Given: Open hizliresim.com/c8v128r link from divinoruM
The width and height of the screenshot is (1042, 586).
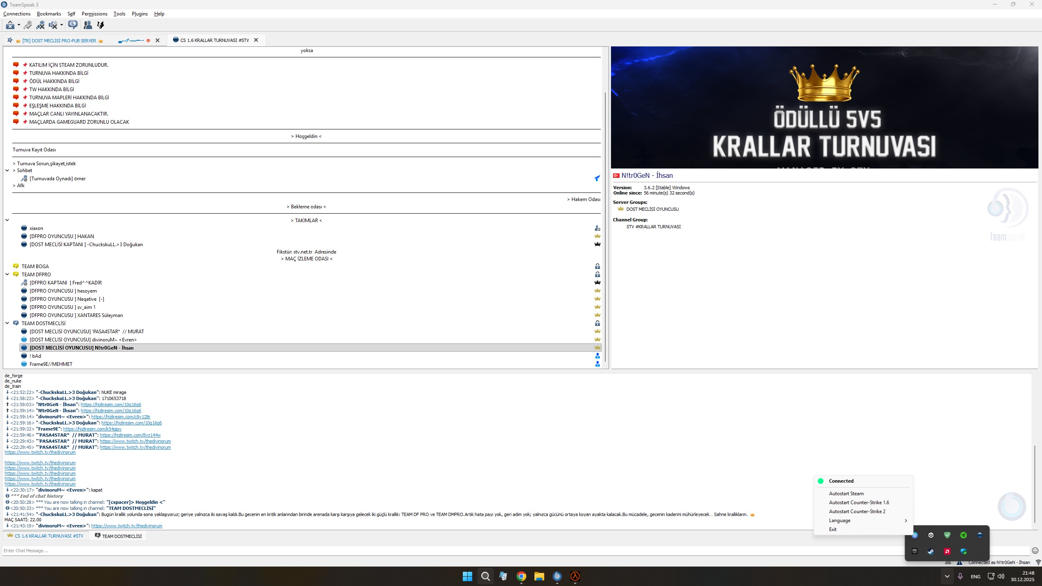Looking at the screenshot, I should 121,417.
